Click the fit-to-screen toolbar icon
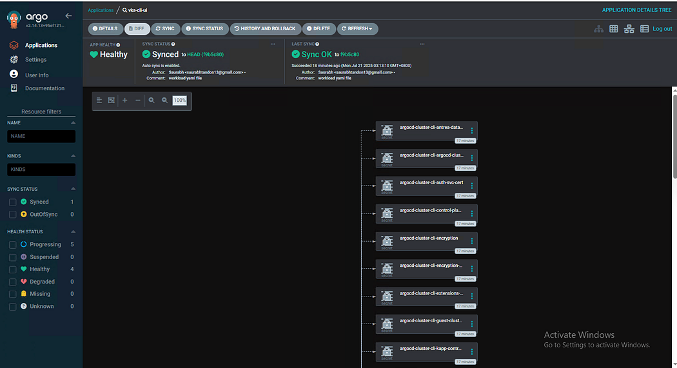677x368 pixels. tap(112, 100)
